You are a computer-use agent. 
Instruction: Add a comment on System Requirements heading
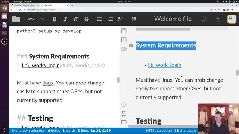click(x=131, y=45)
